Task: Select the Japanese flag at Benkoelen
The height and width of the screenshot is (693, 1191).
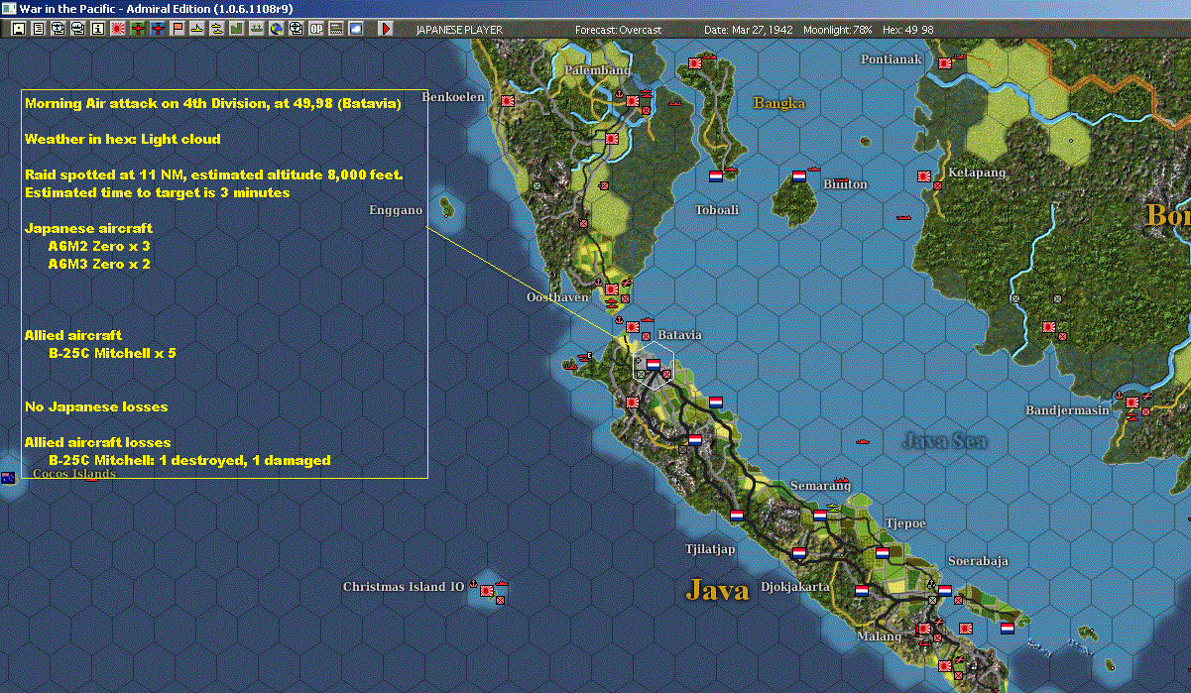Action: (x=509, y=101)
